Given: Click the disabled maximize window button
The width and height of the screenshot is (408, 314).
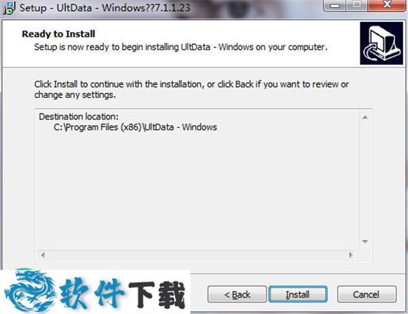Looking at the screenshot, I should 357,5.
